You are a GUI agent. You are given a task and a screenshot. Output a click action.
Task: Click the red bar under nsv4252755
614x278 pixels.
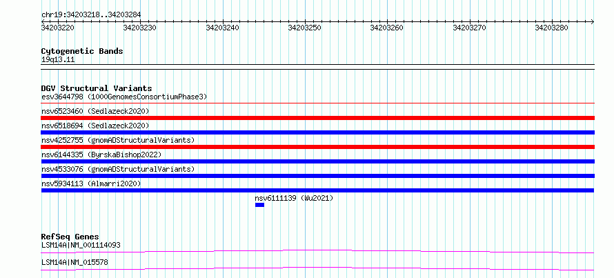pyautogui.click(x=317, y=147)
